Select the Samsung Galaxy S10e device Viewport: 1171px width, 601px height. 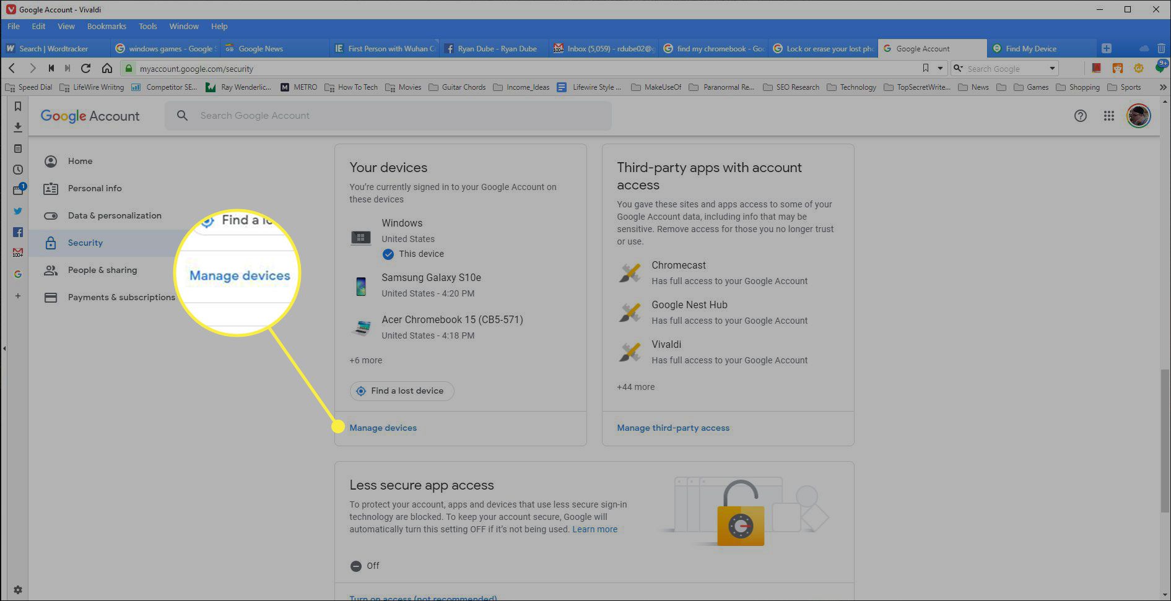pos(431,285)
